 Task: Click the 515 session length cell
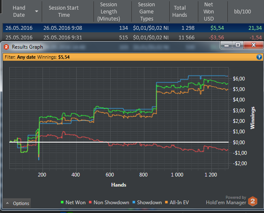(123, 37)
